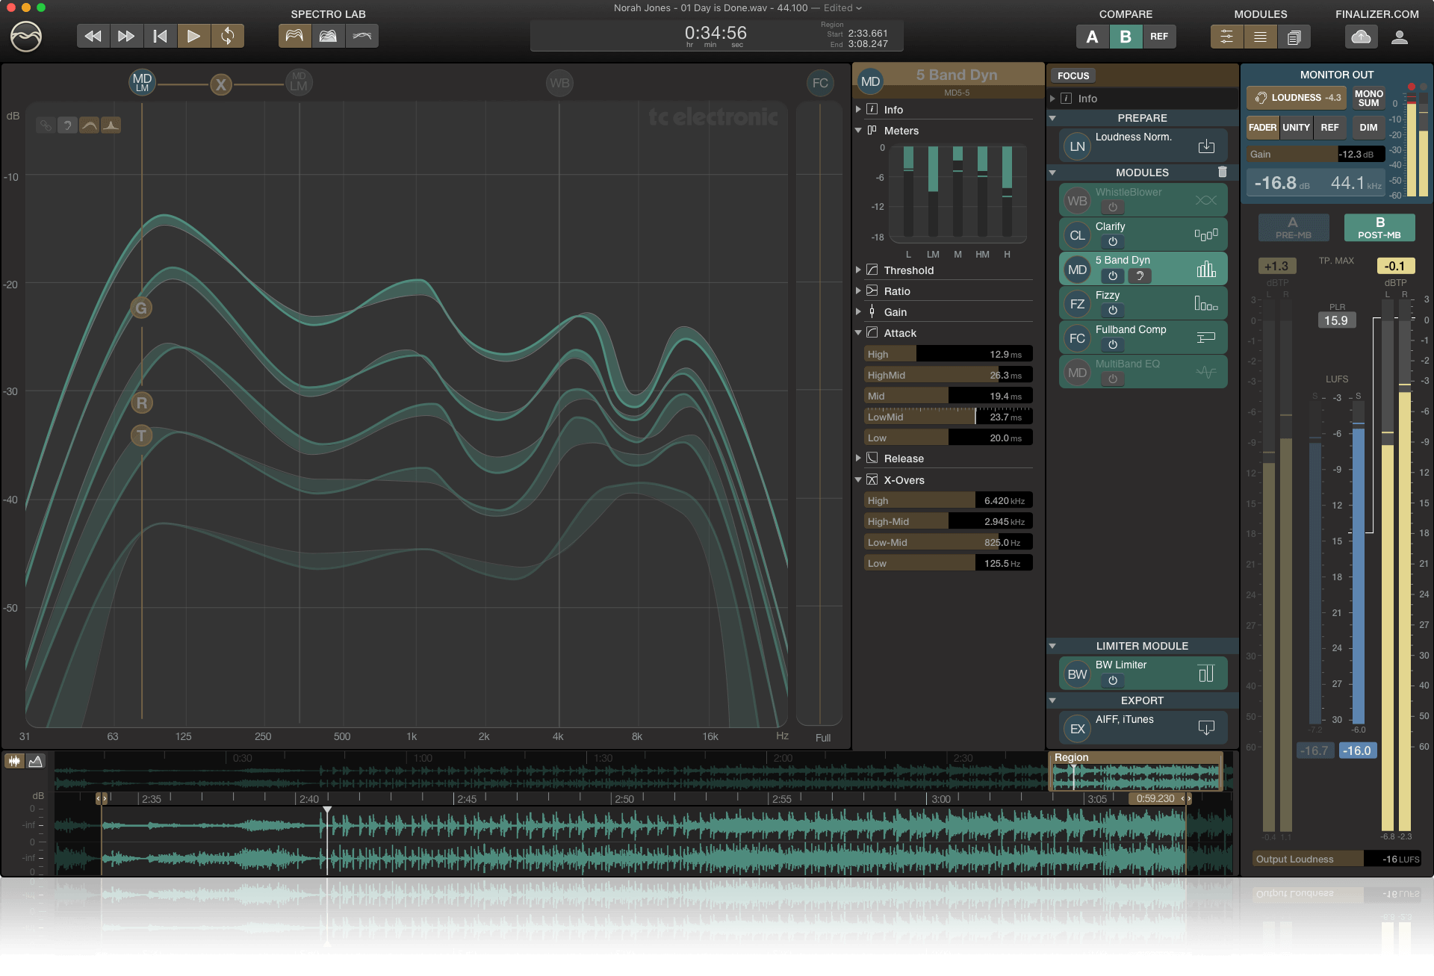The width and height of the screenshot is (1434, 976).
Task: Adjust Attack High slider 12.9 ms
Action: pos(949,355)
